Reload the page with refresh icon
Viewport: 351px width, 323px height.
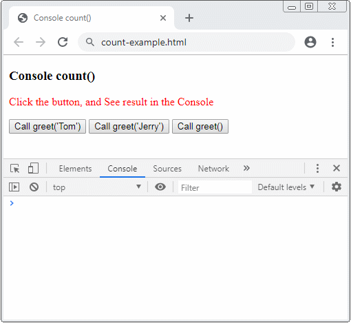click(63, 42)
